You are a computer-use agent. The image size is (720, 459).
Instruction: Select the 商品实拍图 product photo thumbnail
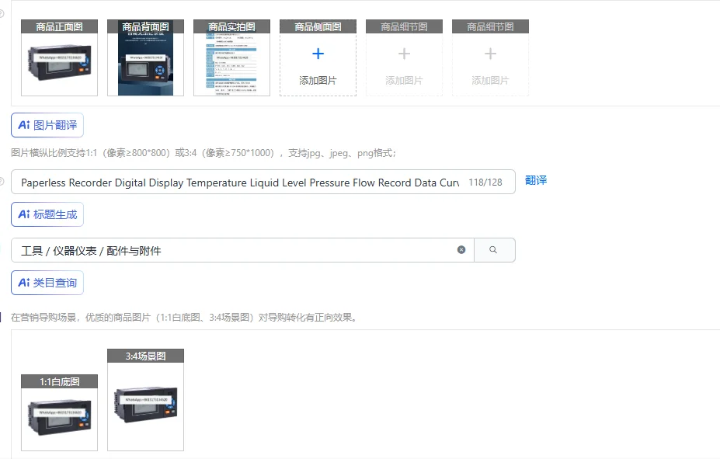231,57
